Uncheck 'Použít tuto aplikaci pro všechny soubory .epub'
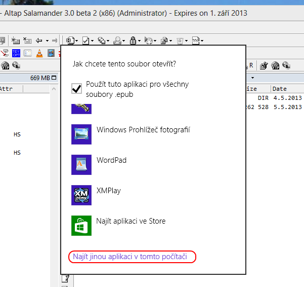 coord(76,89)
